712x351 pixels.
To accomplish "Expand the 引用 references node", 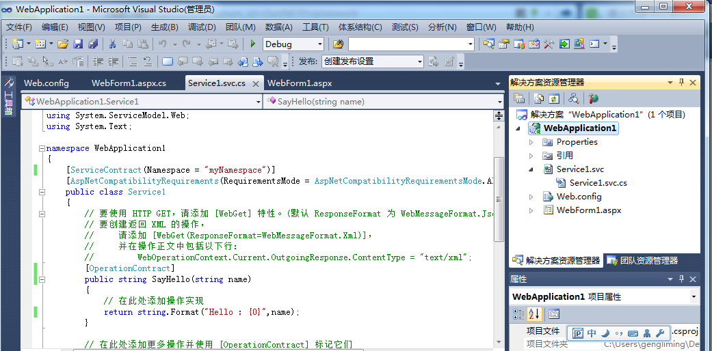I will coord(531,156).
